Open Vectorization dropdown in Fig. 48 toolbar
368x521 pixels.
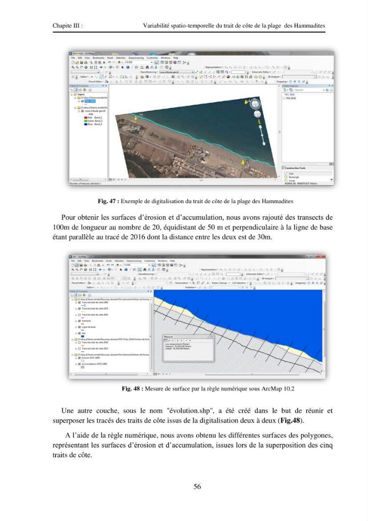pos(183,283)
